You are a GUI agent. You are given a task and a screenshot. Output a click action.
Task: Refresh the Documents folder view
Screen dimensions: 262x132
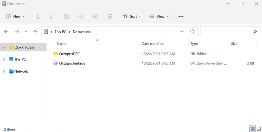click(x=192, y=31)
